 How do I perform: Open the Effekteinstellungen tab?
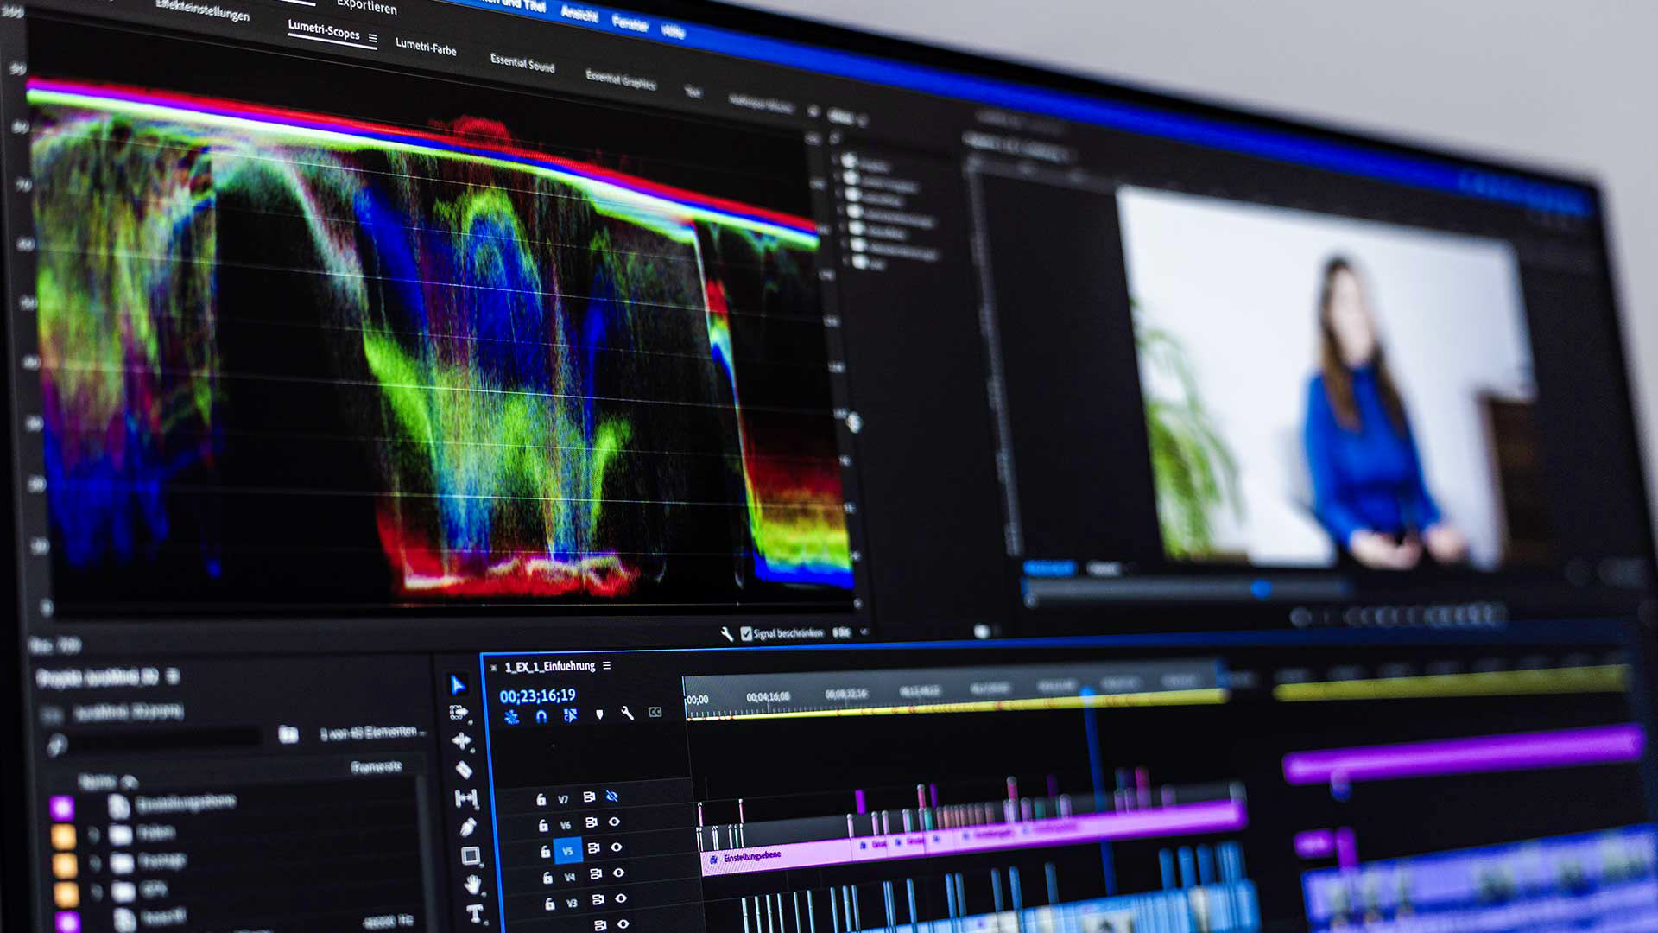203,10
